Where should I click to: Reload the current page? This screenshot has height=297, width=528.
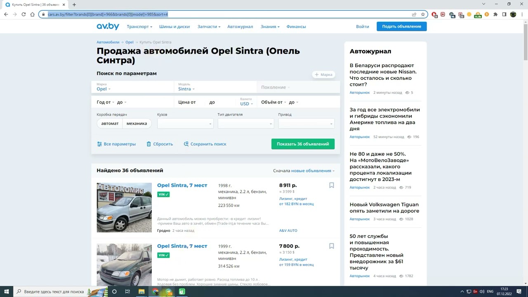(x=24, y=14)
